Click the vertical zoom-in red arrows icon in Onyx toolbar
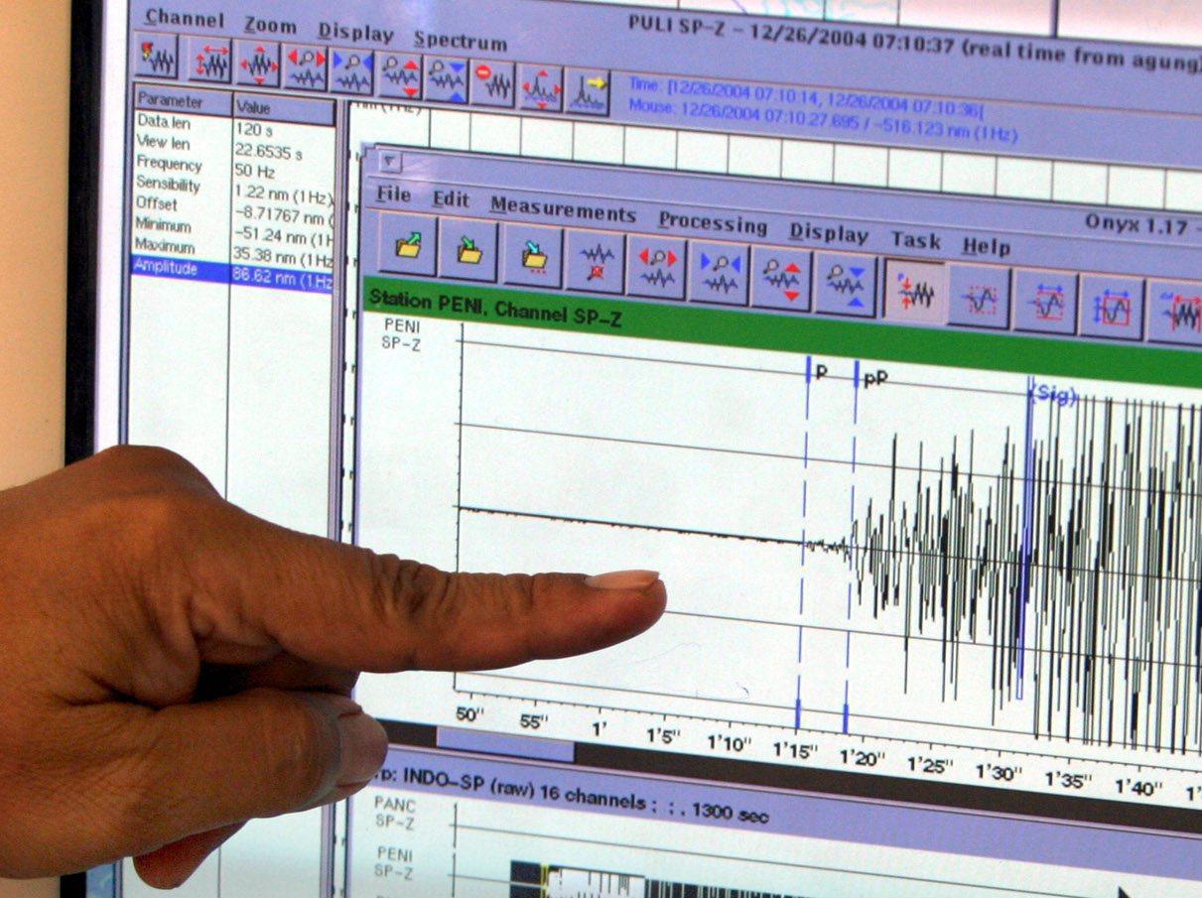 (782, 276)
